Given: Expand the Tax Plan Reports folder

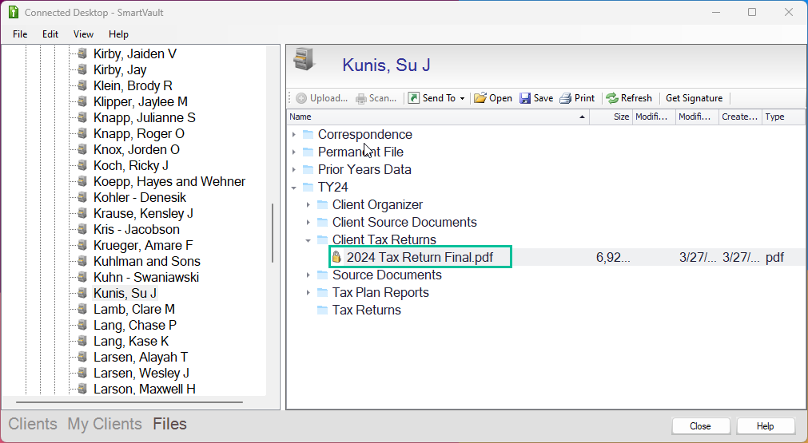Looking at the screenshot, I should point(308,293).
